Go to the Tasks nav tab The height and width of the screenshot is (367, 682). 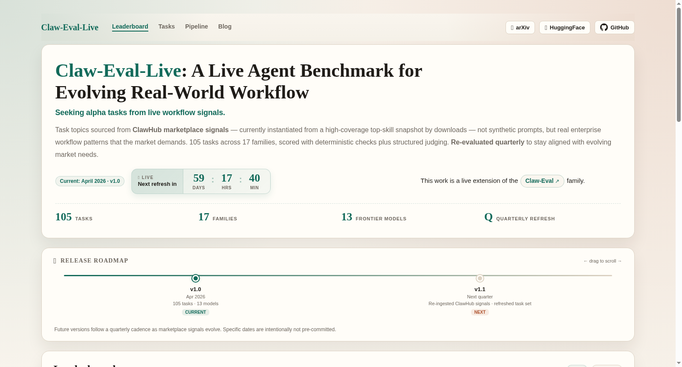tap(167, 26)
